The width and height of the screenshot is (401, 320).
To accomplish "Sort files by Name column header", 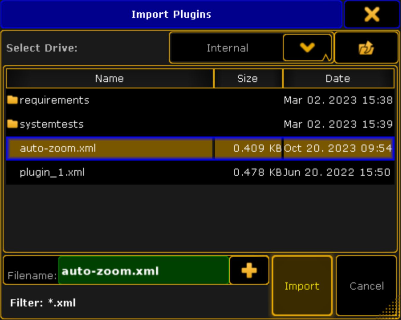I will (109, 79).
